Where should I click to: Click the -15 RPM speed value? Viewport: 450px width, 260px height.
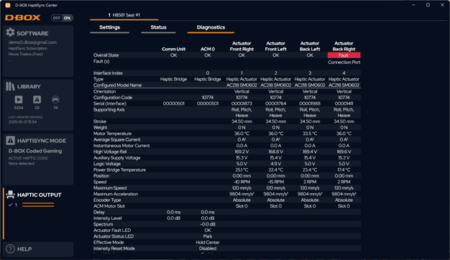(x=276, y=182)
